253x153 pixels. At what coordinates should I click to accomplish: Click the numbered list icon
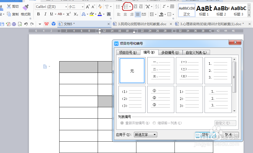pyautogui.click(x=126, y=6)
